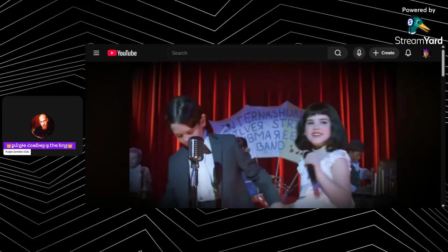Click the YouTube video player
This screenshot has width=448, height=252.
pyautogui.click(x=263, y=135)
